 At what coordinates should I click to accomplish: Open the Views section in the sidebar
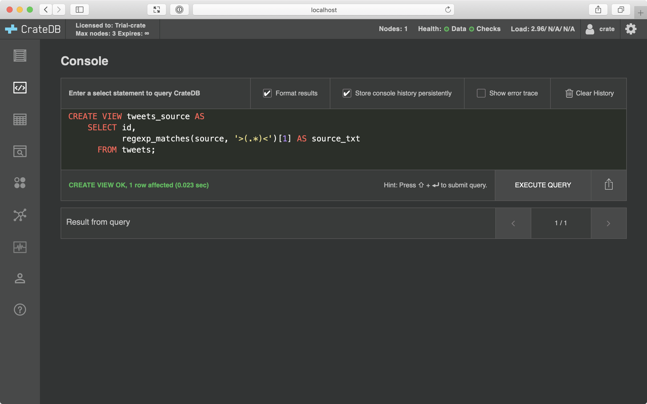20,151
